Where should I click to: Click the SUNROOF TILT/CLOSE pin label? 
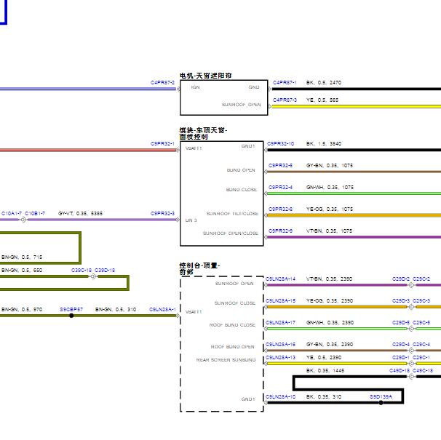[x=232, y=214]
